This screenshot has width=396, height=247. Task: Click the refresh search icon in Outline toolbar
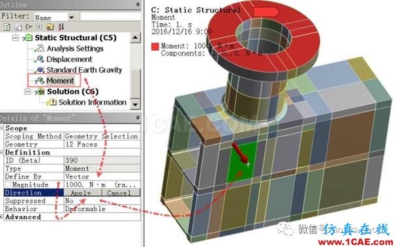point(7,27)
